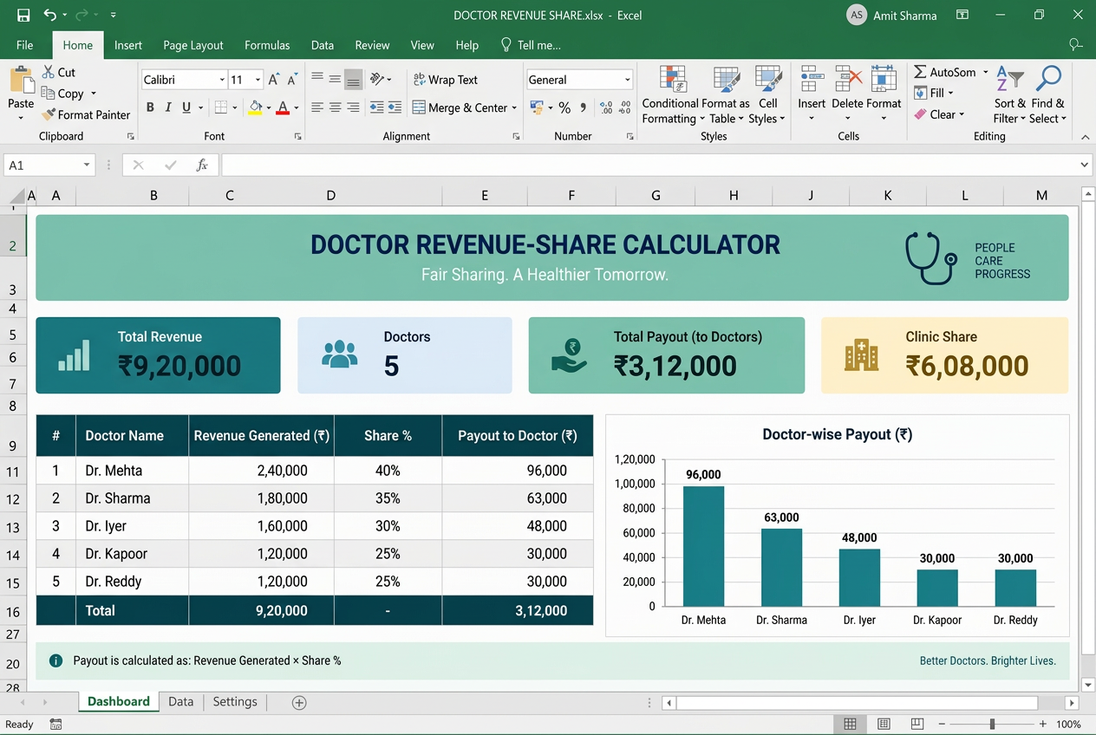Viewport: 1096px width, 735px height.
Task: Toggle Align Left
Action: 317,107
